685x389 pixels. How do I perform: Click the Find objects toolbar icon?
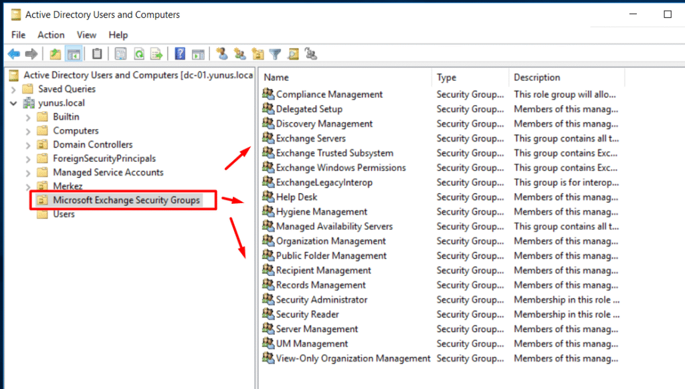point(292,54)
